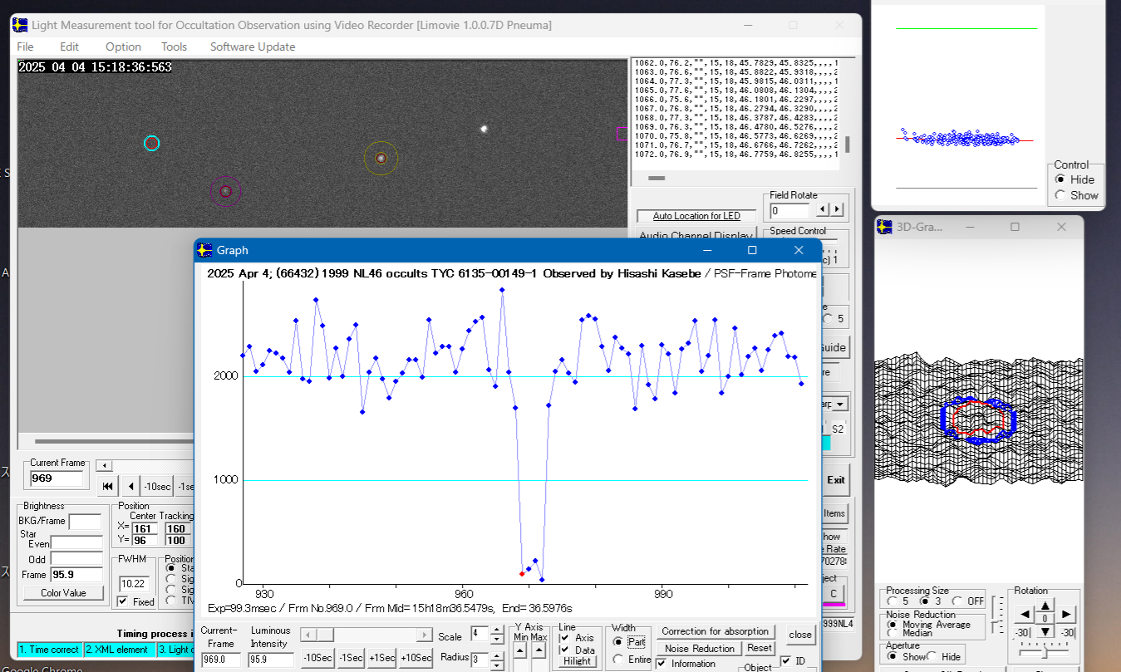This screenshot has width=1121, height=672.
Task: Click Y Axis Min up arrow
Action: [519, 650]
